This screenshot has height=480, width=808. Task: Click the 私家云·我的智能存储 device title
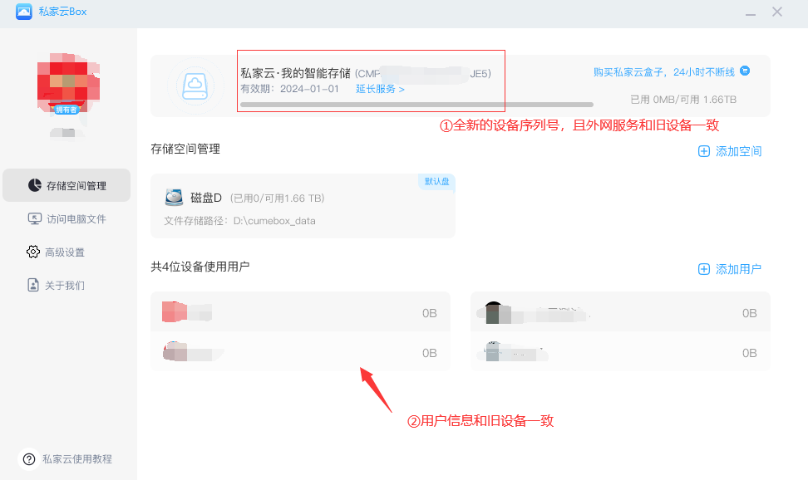pos(295,73)
